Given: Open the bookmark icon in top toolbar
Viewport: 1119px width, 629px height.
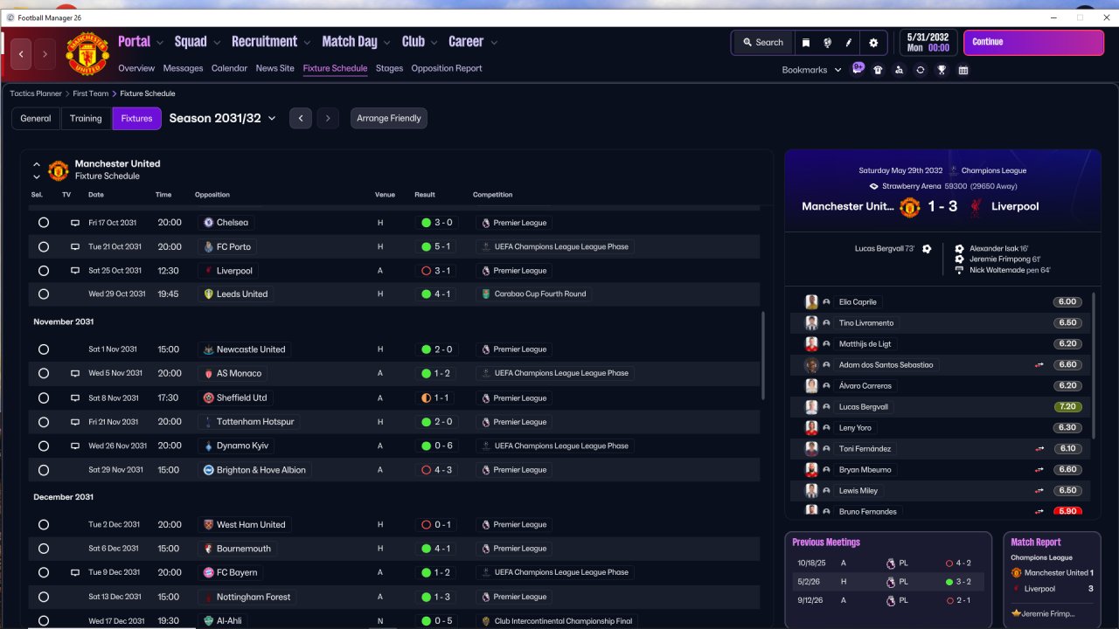Looking at the screenshot, I should (x=806, y=42).
